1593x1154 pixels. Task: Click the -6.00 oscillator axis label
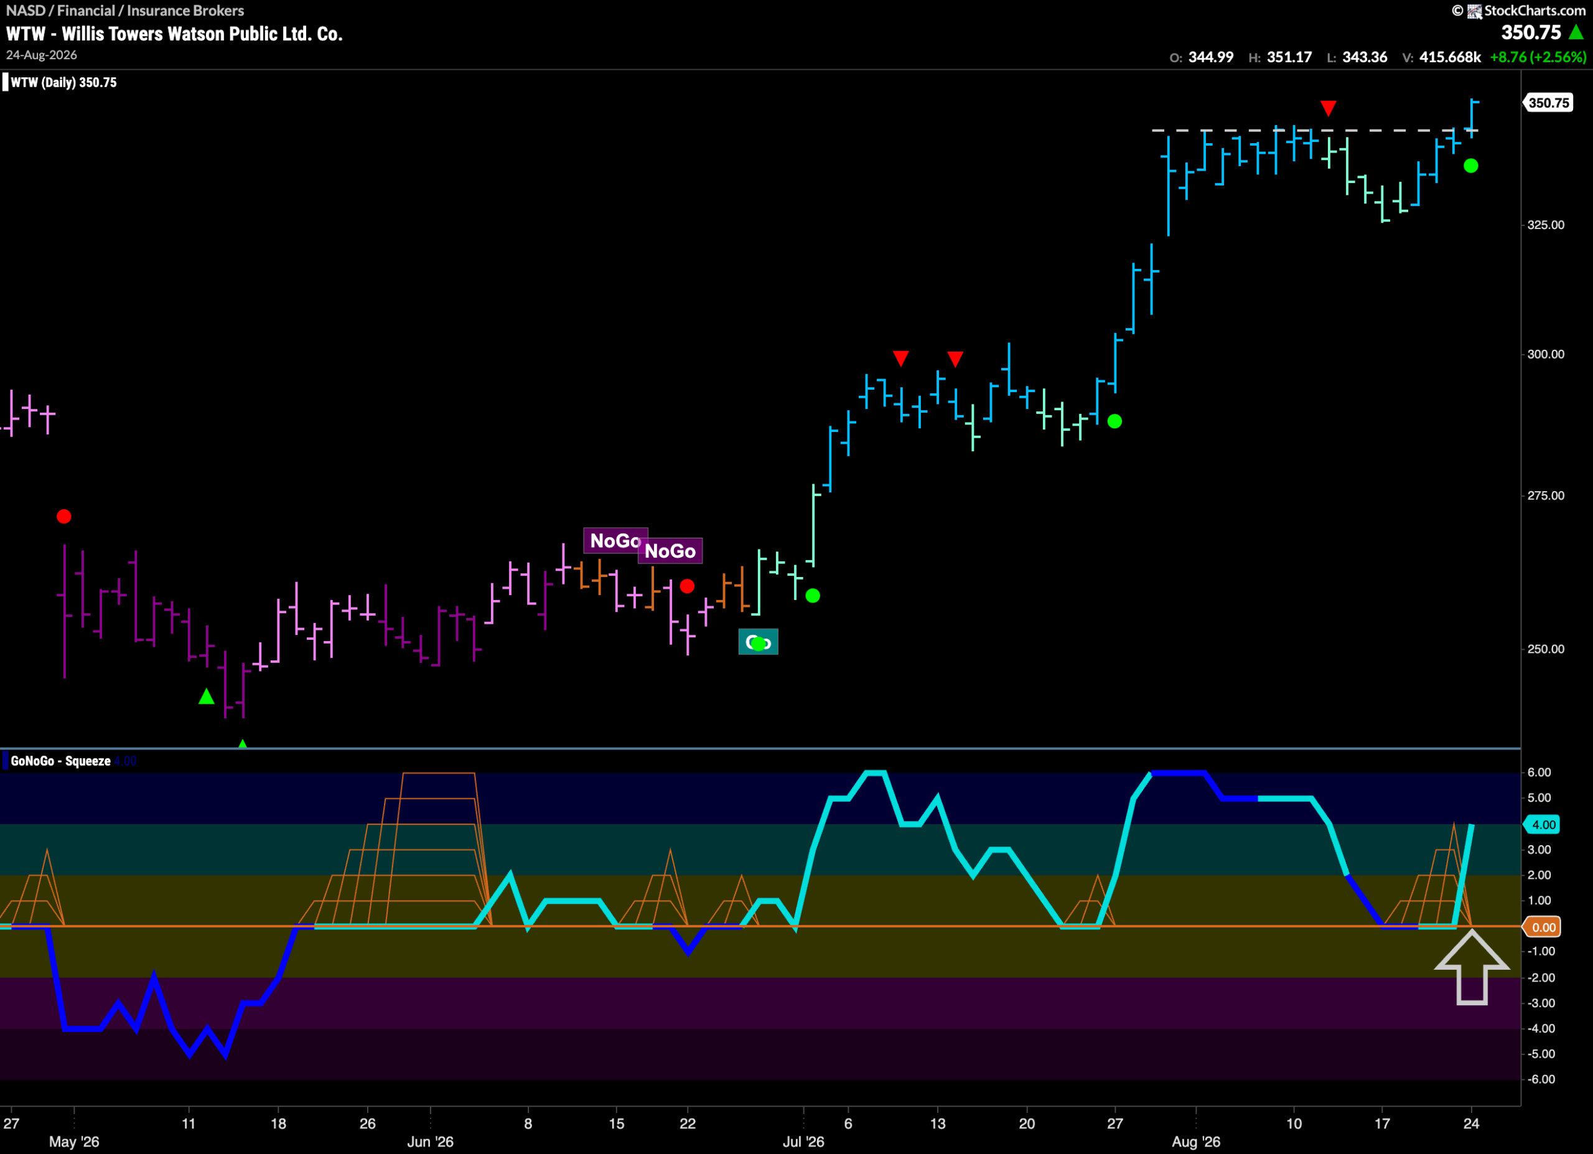click(1541, 1079)
